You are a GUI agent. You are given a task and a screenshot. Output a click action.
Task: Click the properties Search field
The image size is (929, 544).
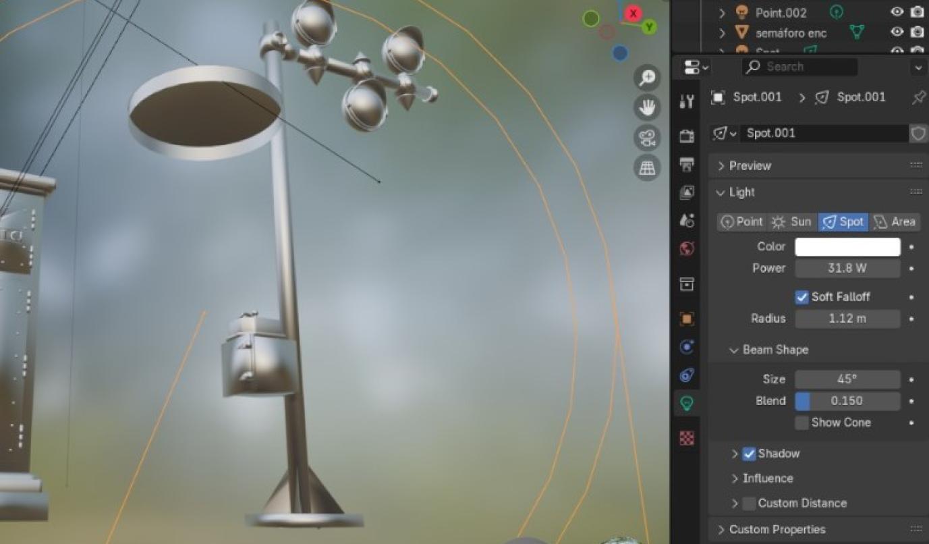(799, 67)
